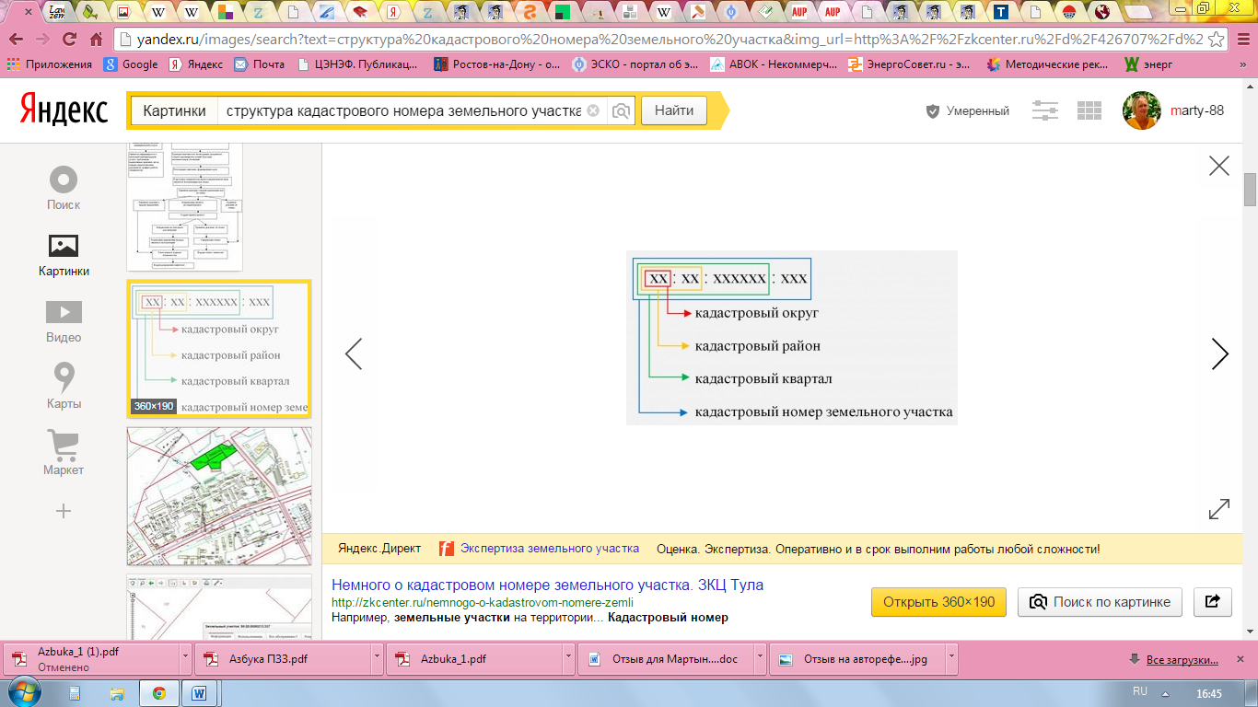This screenshot has height=707, width=1258.
Task: Expand the Azbuka_1.pdf download options arrow
Action: click(570, 659)
